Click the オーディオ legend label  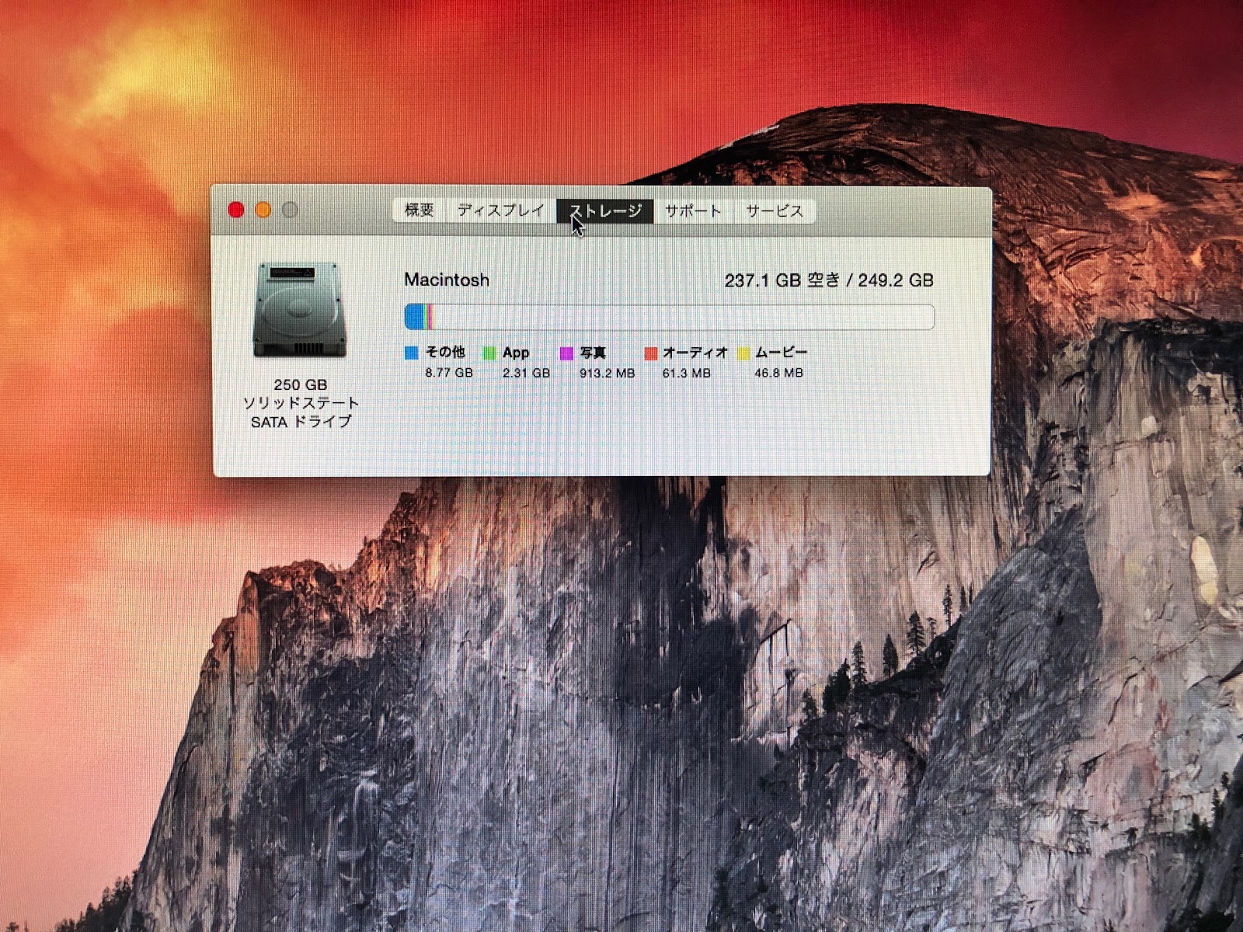695,353
